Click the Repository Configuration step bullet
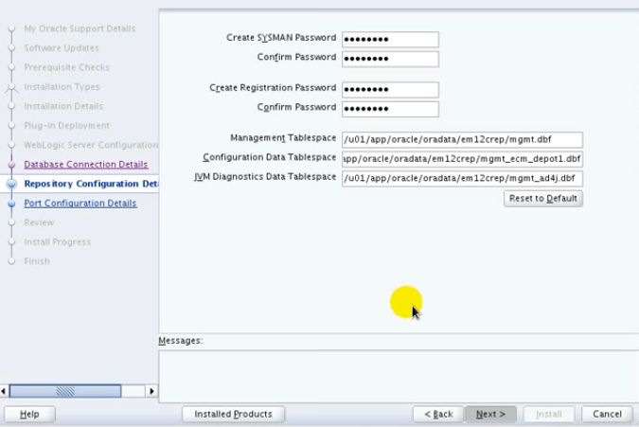 pos(11,185)
